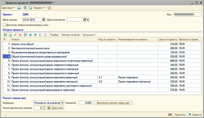Click the green Add row icon
This screenshot has width=204, height=118.
[5, 35]
